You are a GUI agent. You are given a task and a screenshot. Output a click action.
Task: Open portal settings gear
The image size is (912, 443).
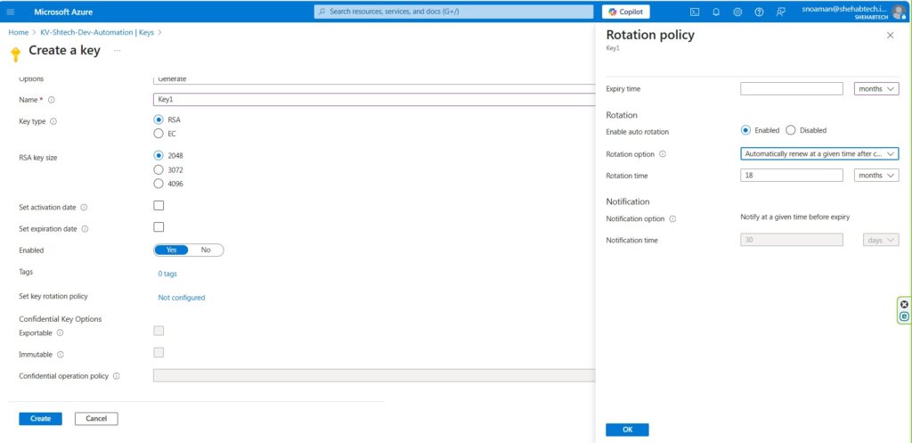point(737,12)
